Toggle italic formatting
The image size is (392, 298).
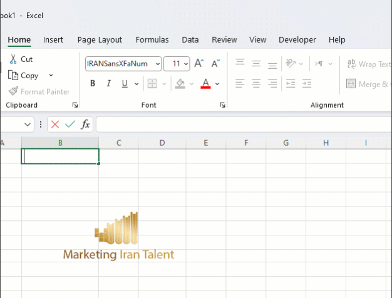click(x=109, y=83)
